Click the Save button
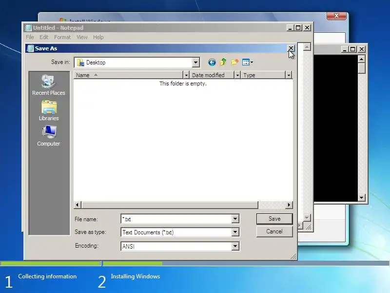Viewport: 390px width, 293px height. click(x=274, y=219)
